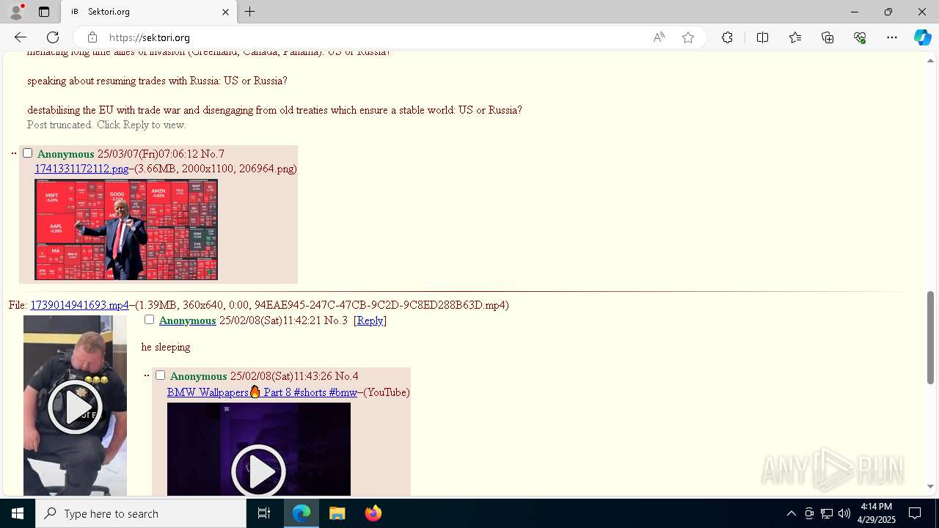Screen dimensions: 939x528
Task: Open network status icon
Action: point(827,513)
